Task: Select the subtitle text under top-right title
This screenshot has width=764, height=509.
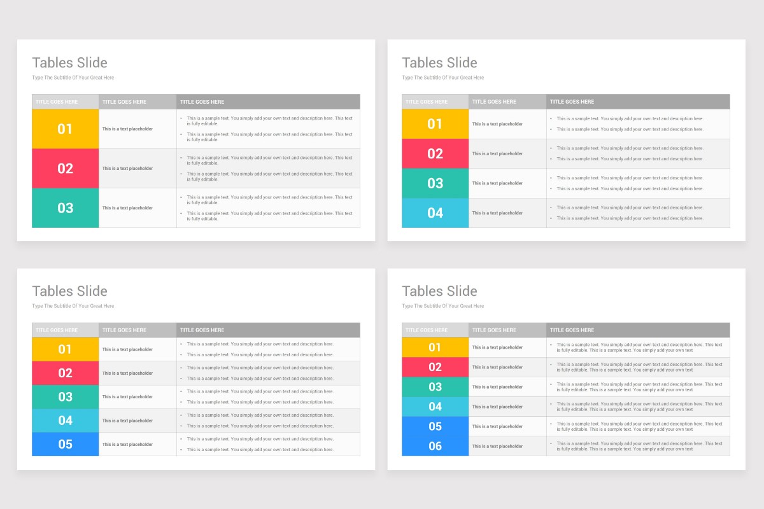Action: [x=442, y=77]
